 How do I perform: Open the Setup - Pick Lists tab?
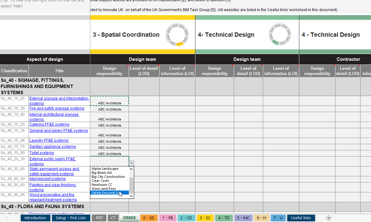click(x=71, y=218)
